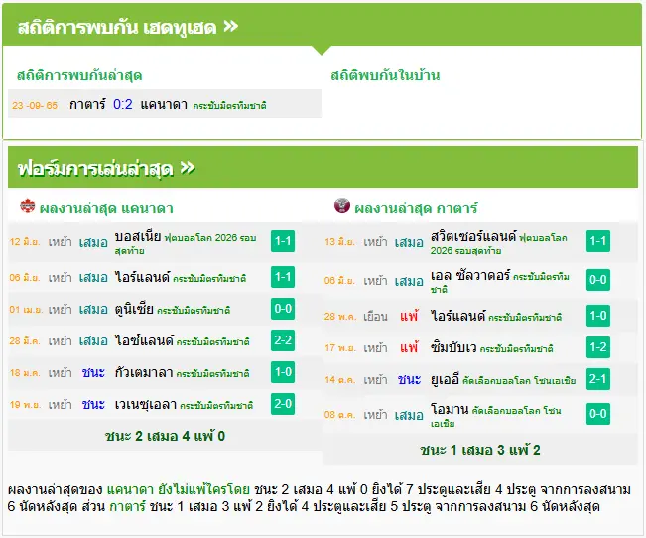Click the date 12 มิ.ย. in Canada list
Screen dimensions: 646x538
point(25,242)
